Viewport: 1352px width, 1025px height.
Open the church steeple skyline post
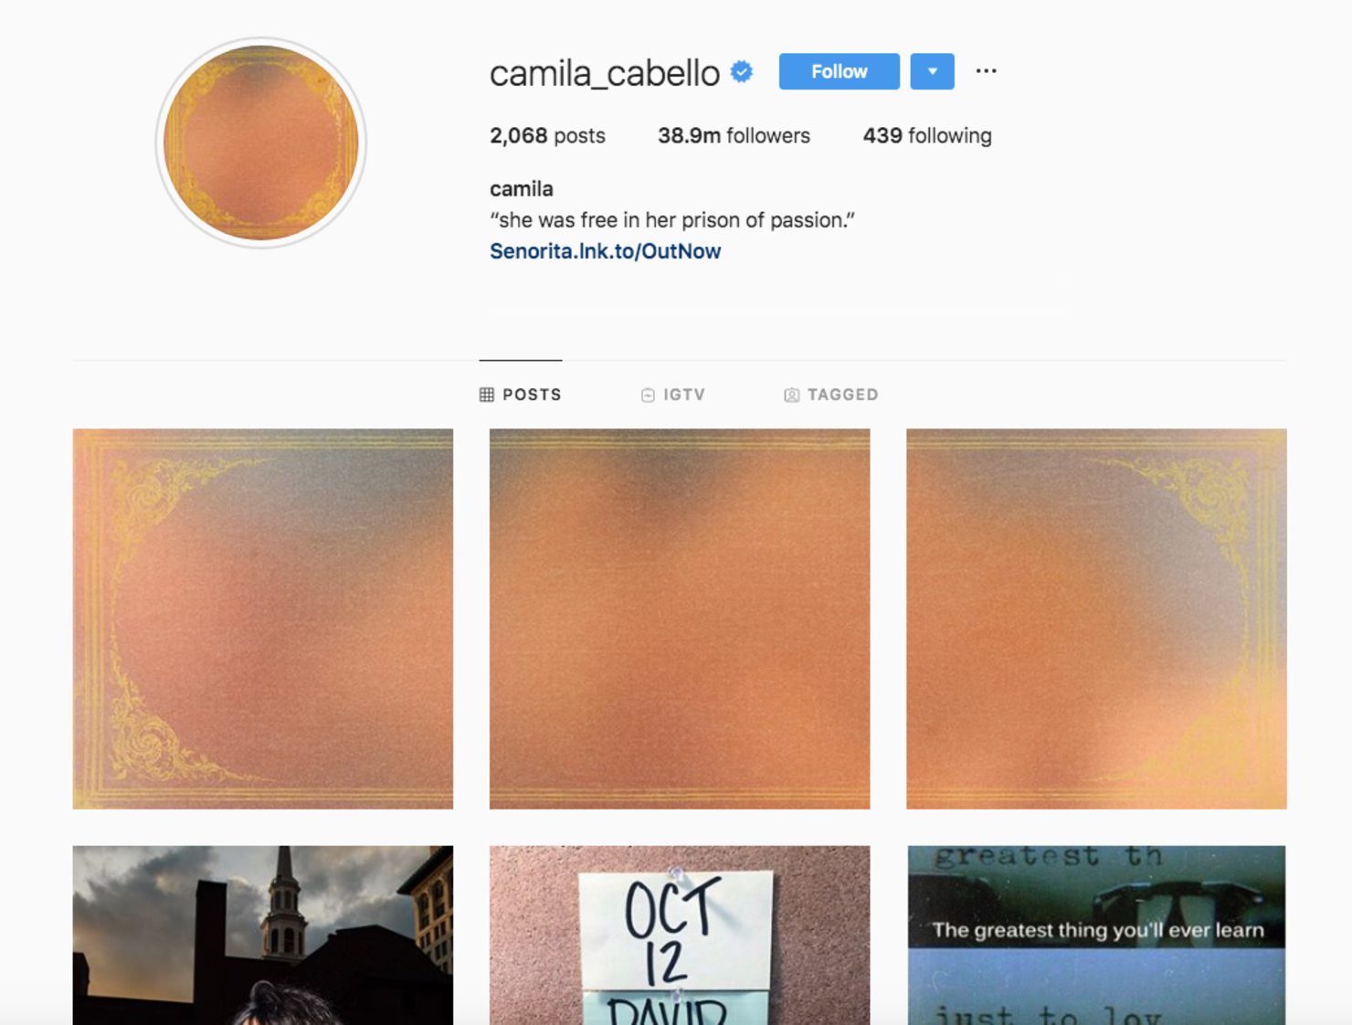(x=263, y=935)
